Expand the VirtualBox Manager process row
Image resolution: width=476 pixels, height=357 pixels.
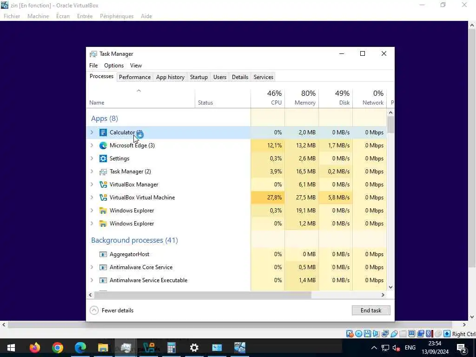[x=92, y=185]
